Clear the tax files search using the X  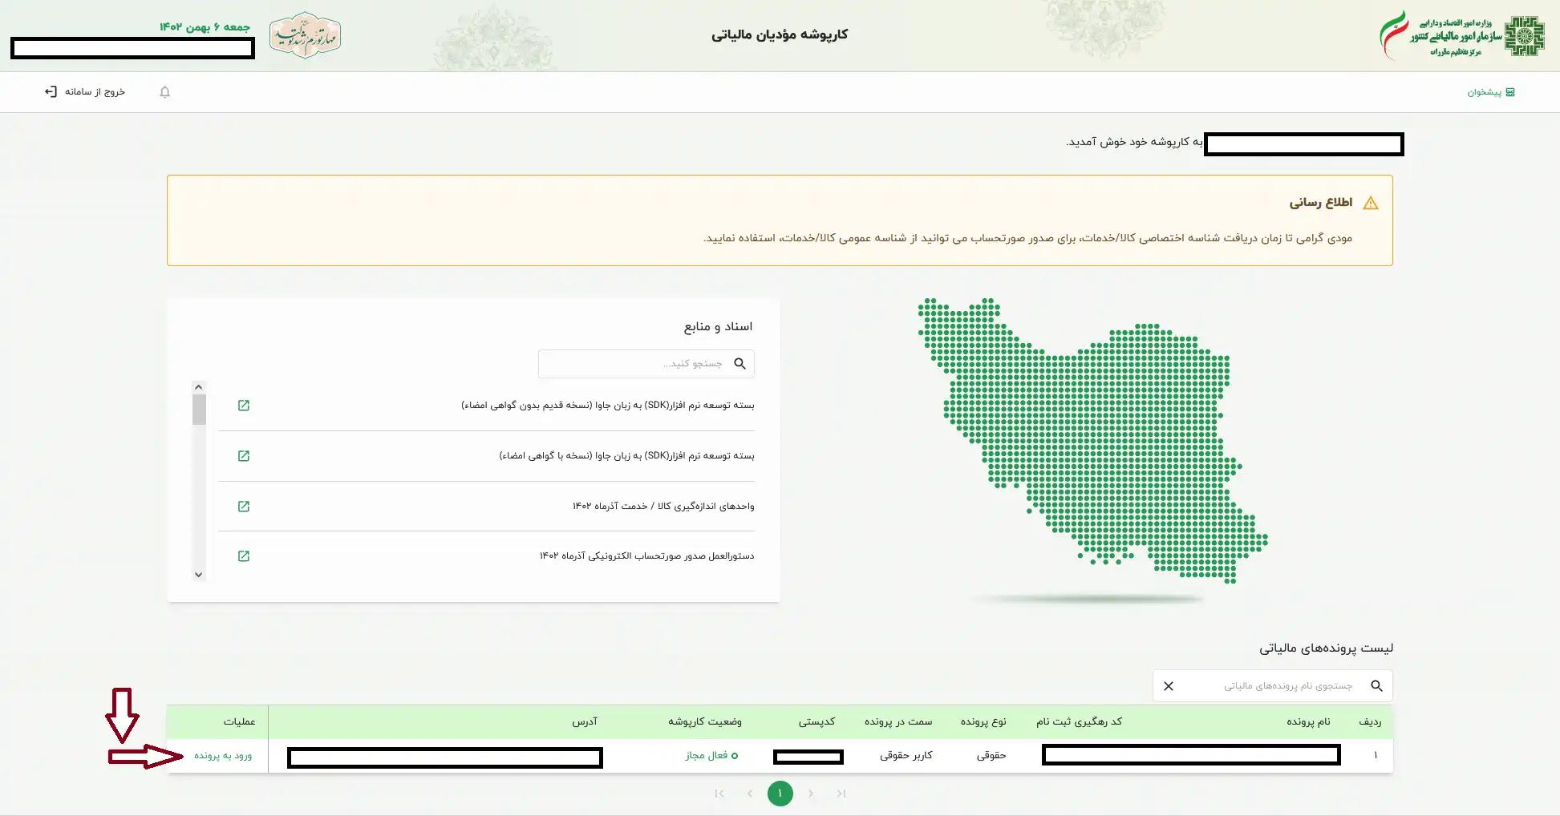coord(1170,685)
